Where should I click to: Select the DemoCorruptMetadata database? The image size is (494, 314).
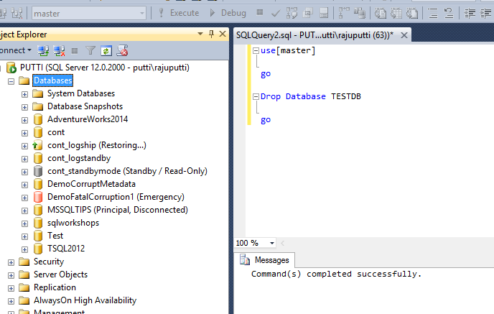click(x=91, y=184)
